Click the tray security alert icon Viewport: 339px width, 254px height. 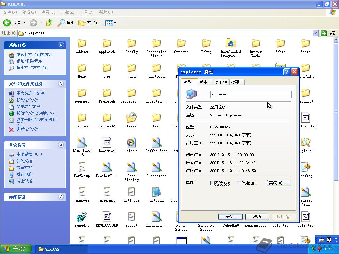pyautogui.click(x=320, y=249)
